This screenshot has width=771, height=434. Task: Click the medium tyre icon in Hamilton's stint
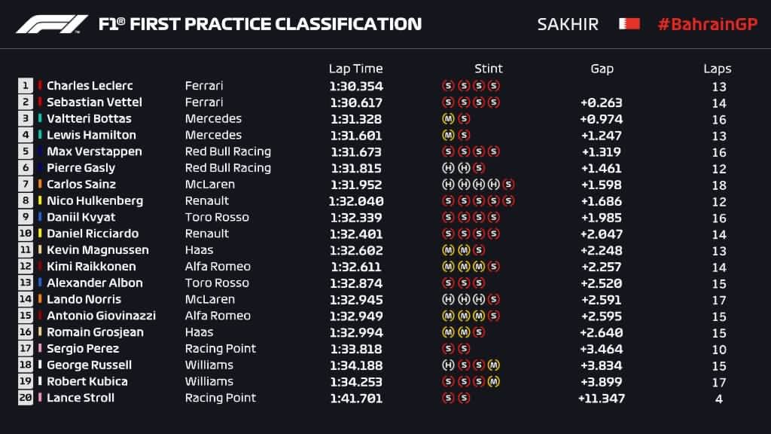(448, 135)
